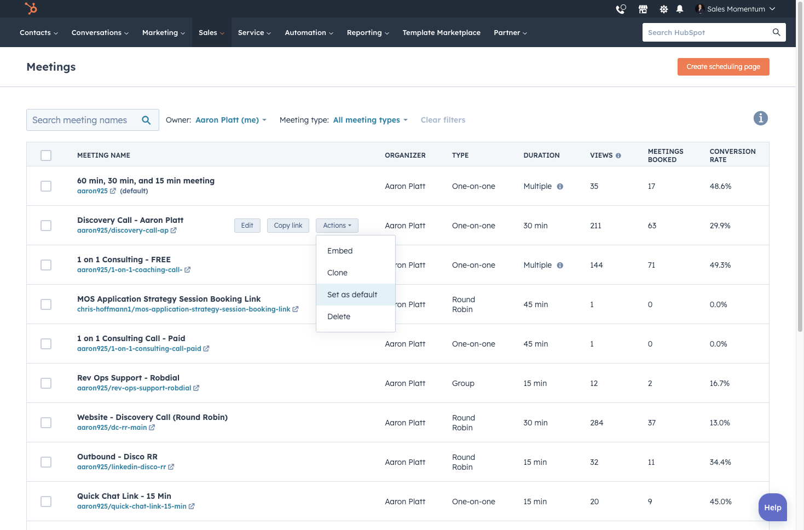The width and height of the screenshot is (804, 530).
Task: Check the Discovery Call - Aaron Platt row
Action: [46, 226]
